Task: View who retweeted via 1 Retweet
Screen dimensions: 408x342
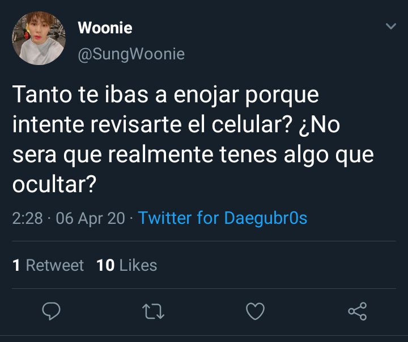Action: [x=48, y=265]
